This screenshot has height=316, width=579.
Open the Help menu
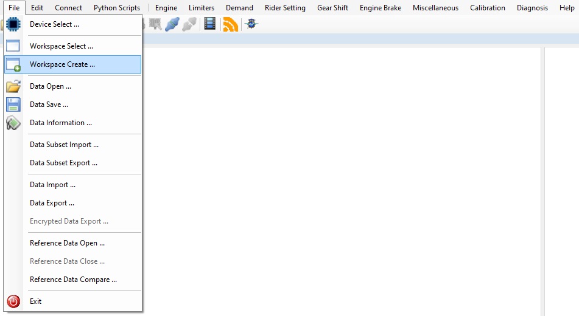click(567, 8)
